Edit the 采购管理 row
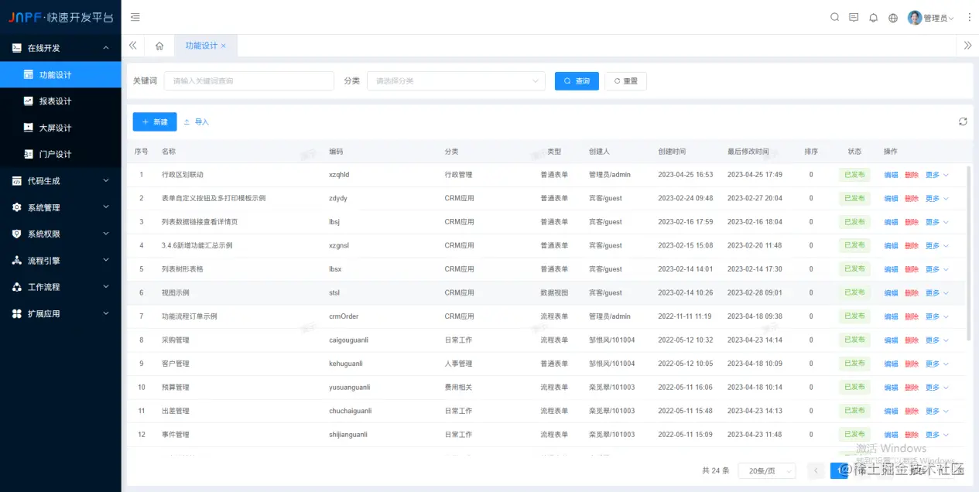 [x=892, y=340]
